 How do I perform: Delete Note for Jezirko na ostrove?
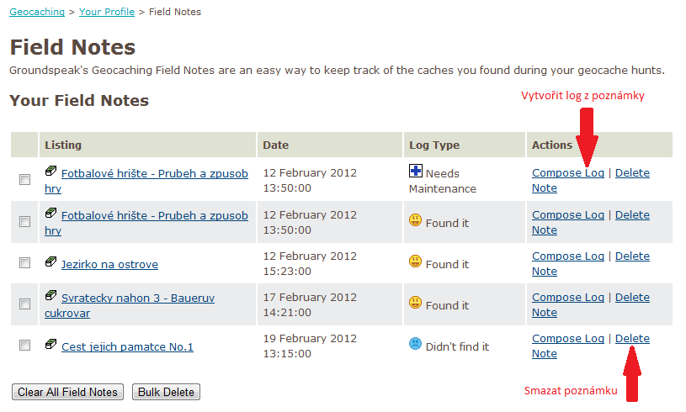632,256
